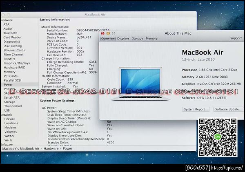Image resolution: width=245 pixels, height=172 pixels.
Task: Close the About This Mac window
Action: point(102,33)
